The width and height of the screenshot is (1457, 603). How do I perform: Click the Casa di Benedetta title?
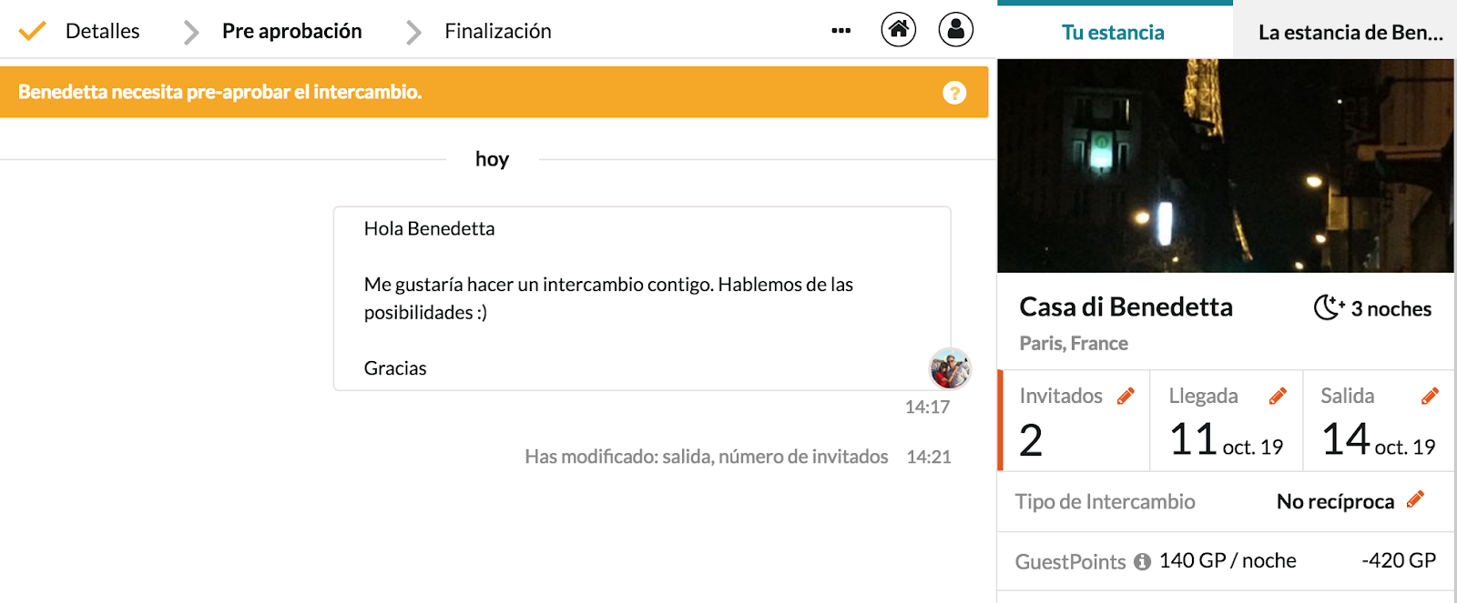coord(1126,307)
